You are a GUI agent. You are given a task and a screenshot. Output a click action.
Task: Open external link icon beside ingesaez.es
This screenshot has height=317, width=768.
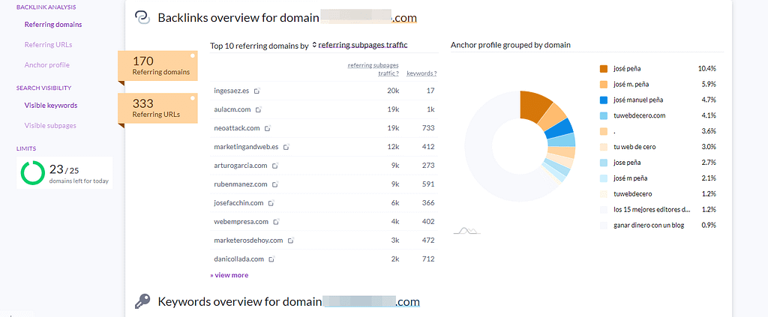pyautogui.click(x=257, y=91)
